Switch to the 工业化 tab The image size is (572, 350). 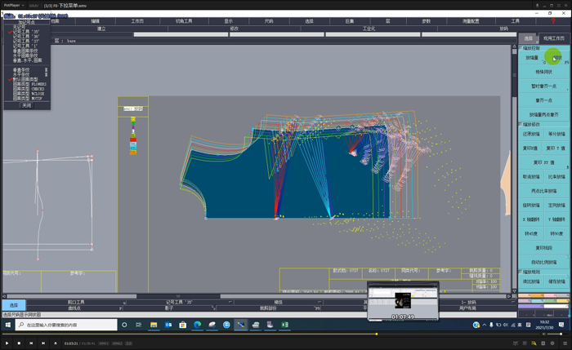369,29
